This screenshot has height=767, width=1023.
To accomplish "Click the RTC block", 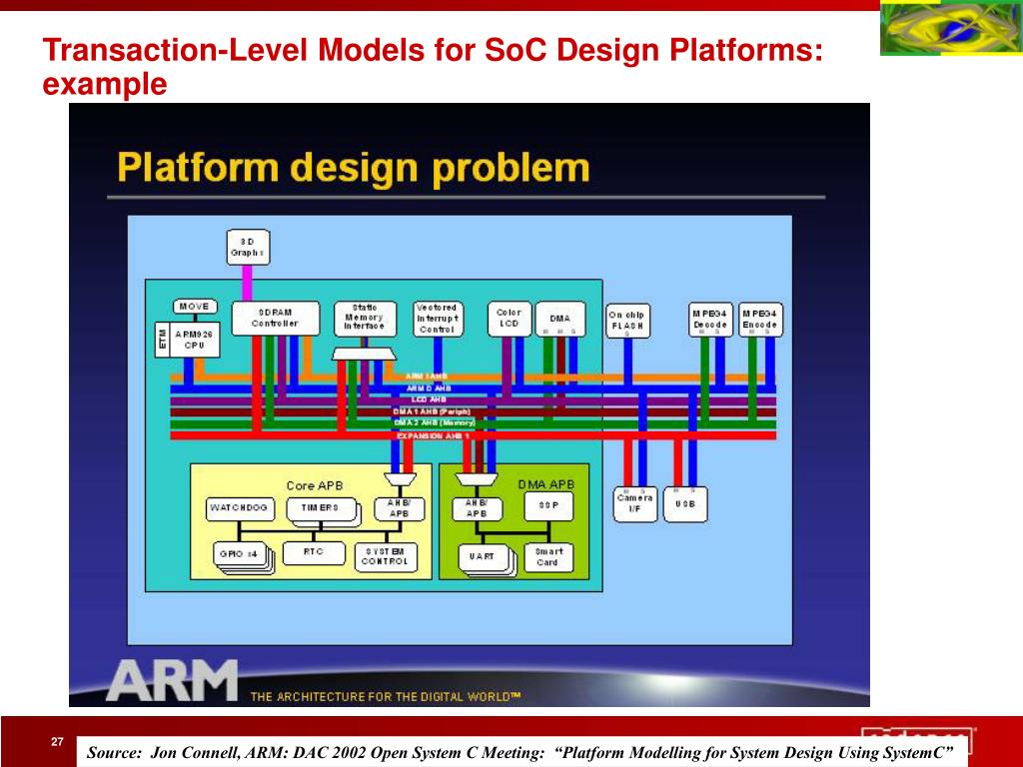I will [313, 553].
